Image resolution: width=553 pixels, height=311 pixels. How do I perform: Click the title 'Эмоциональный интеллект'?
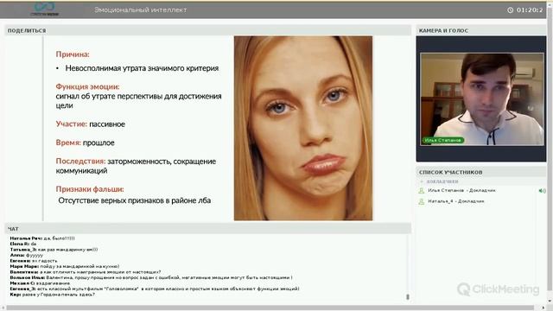click(x=140, y=10)
